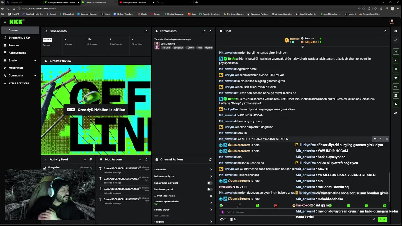Open Followers-only chat options

click(x=183, y=176)
